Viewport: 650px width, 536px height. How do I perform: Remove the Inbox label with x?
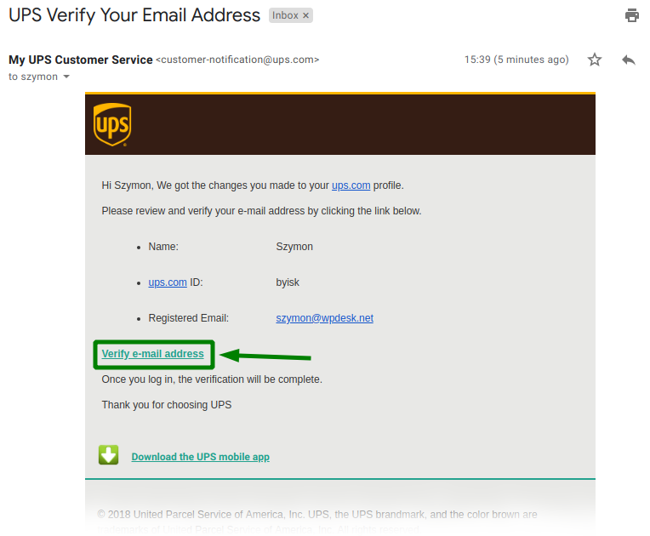tap(306, 15)
